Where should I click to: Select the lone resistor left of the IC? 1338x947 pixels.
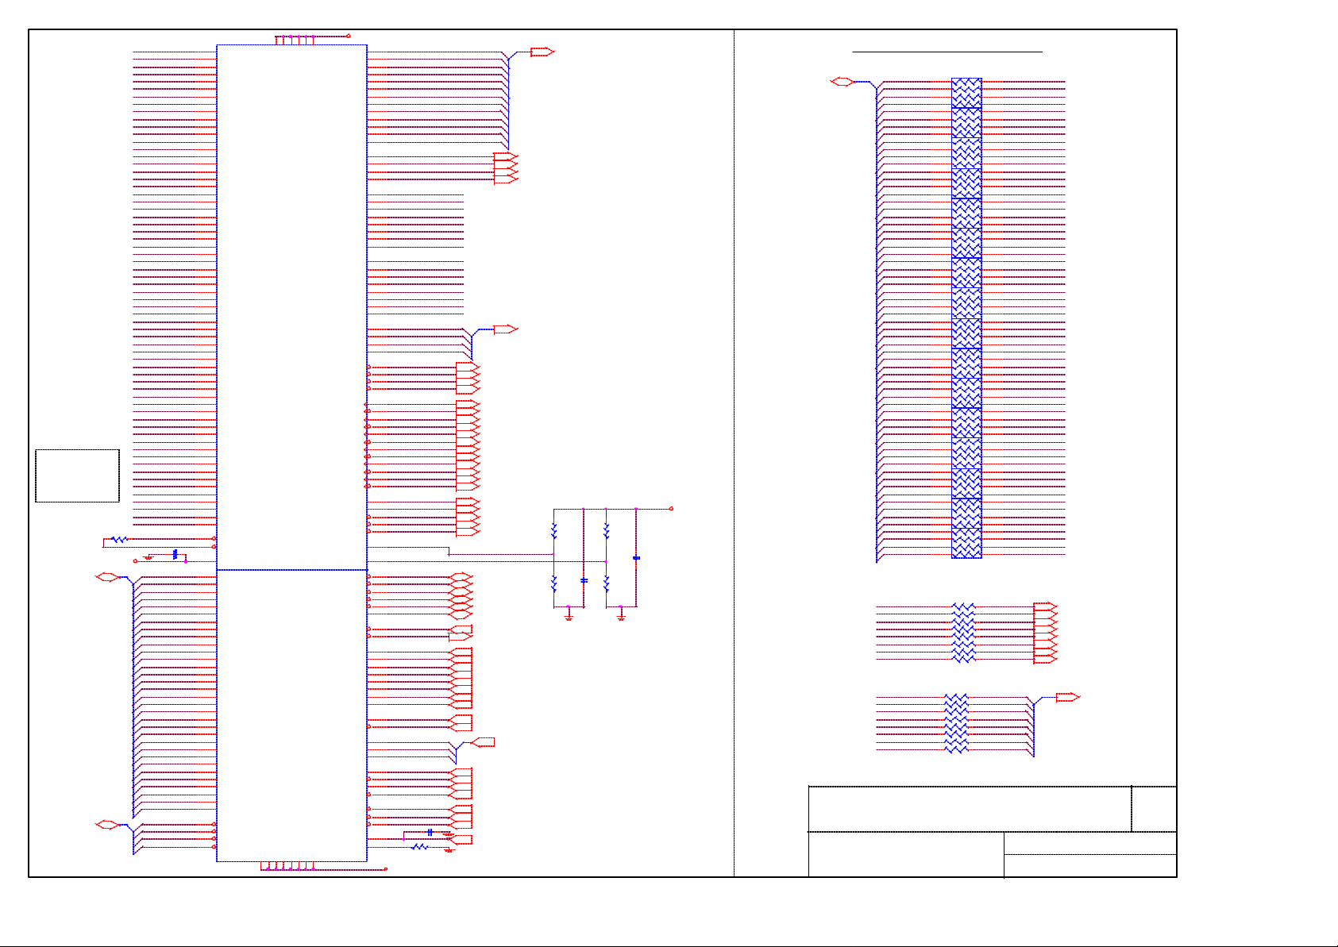coord(119,539)
